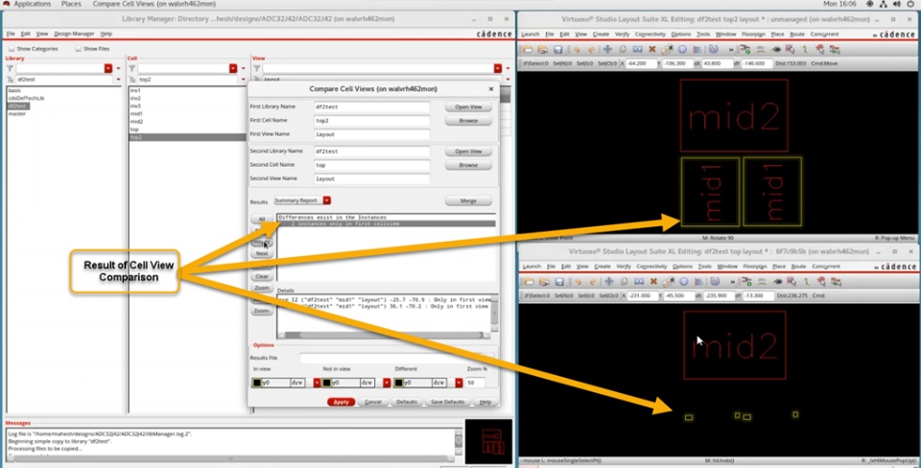Click the ruler tool icon in top2 layout toolbar
Screen dimensions: 921x468
(761, 49)
